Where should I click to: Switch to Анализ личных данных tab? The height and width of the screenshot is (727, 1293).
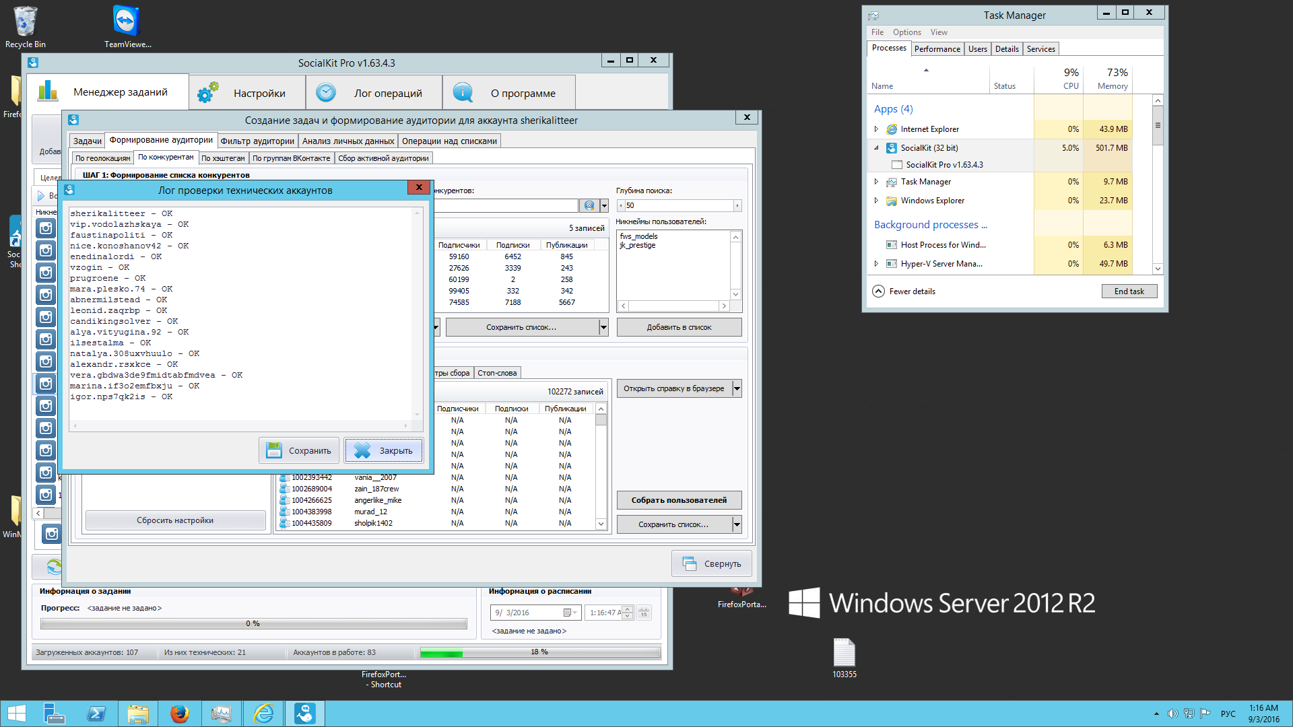pos(348,141)
